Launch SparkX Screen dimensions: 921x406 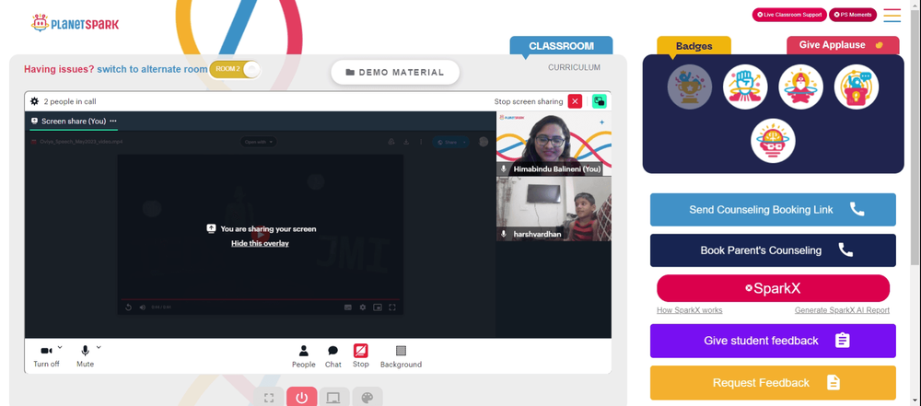click(x=773, y=288)
